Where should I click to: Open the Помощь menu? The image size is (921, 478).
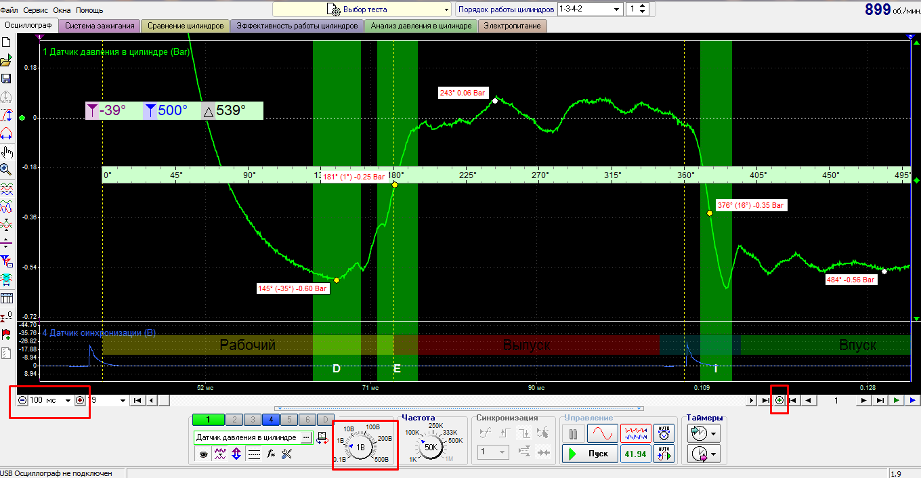[89, 10]
